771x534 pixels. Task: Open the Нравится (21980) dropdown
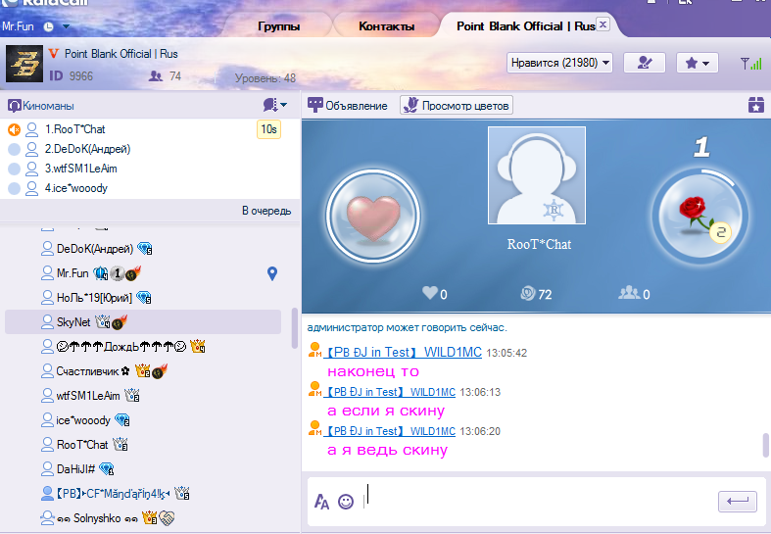pos(559,63)
